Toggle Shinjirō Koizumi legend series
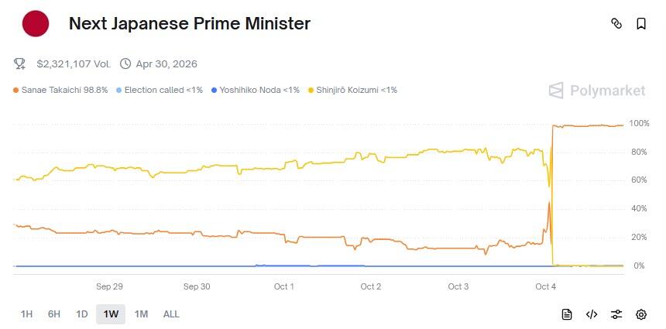Image resolution: width=666 pixels, height=329 pixels. [x=353, y=91]
